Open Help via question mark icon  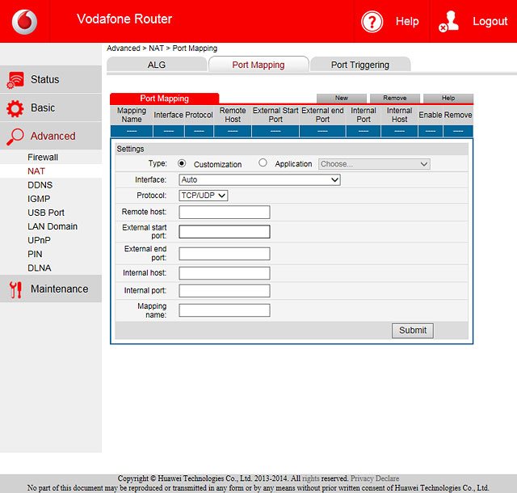pos(372,22)
